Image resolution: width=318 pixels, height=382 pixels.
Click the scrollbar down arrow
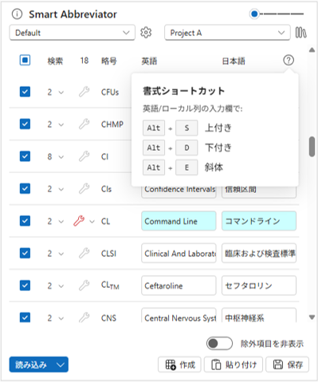pyautogui.click(x=312, y=317)
